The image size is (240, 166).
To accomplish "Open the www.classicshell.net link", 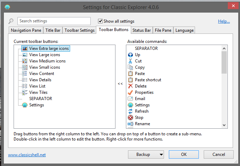I will click(27, 155).
